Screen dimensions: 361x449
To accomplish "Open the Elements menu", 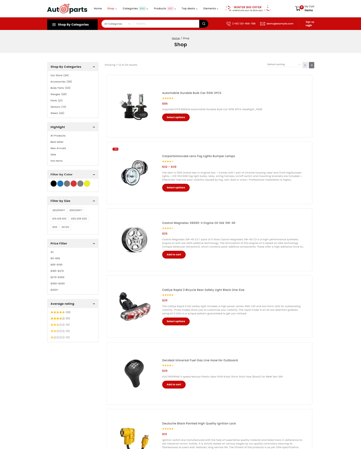I will 211,8.
